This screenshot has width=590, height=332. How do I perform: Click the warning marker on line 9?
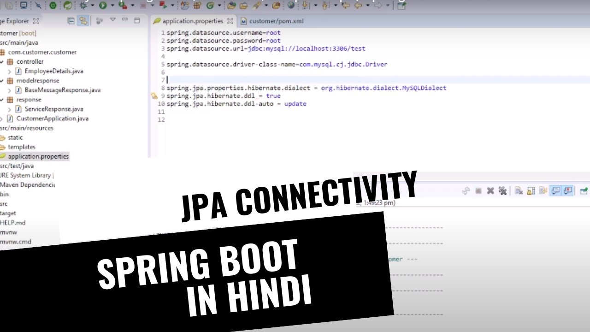click(154, 96)
